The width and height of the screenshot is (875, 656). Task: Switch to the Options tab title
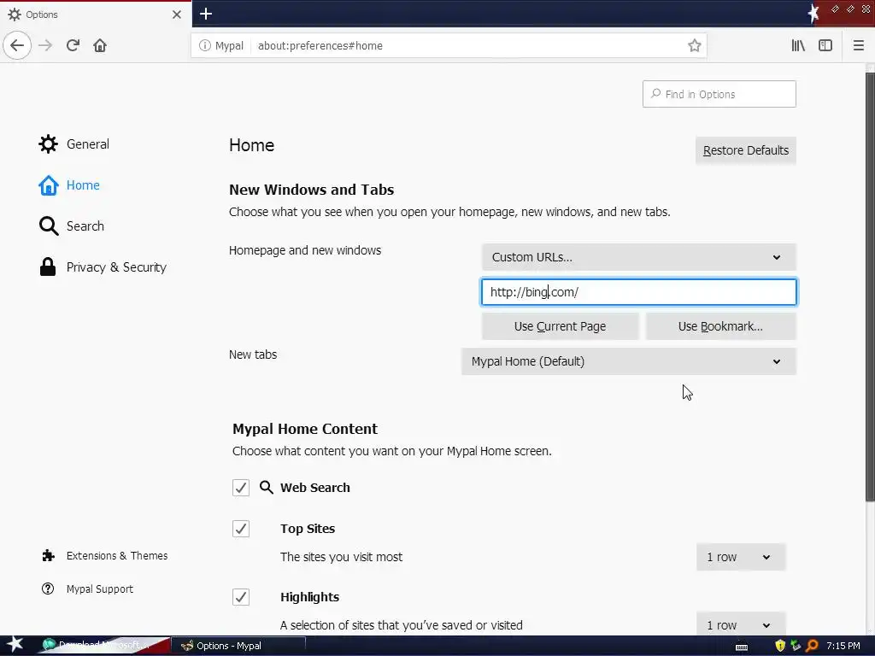click(x=41, y=15)
